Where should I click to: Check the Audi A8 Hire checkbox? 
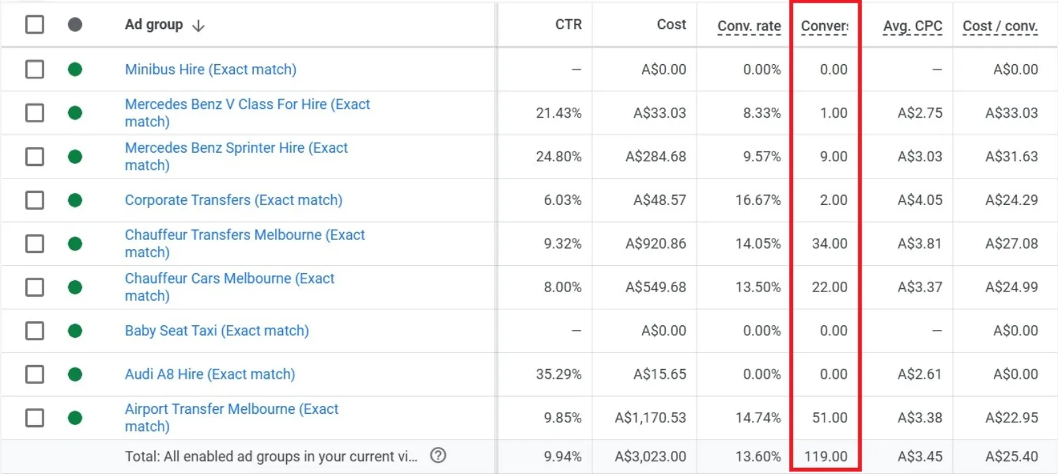coord(34,374)
